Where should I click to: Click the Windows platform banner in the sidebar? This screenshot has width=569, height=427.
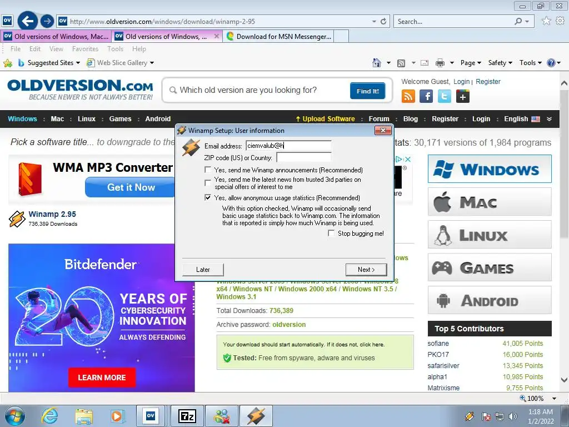click(490, 169)
